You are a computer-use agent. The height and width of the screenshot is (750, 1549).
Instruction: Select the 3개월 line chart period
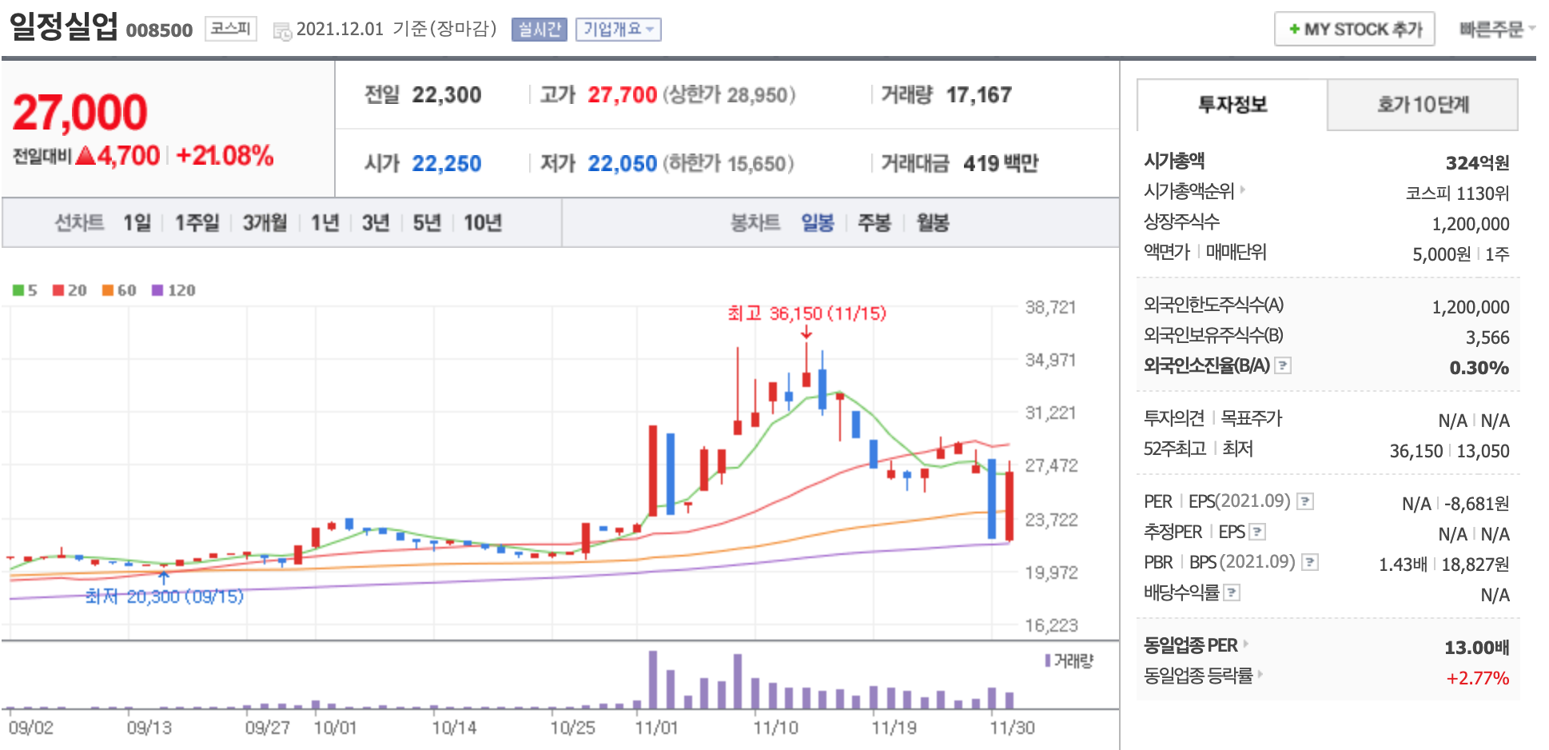265,223
